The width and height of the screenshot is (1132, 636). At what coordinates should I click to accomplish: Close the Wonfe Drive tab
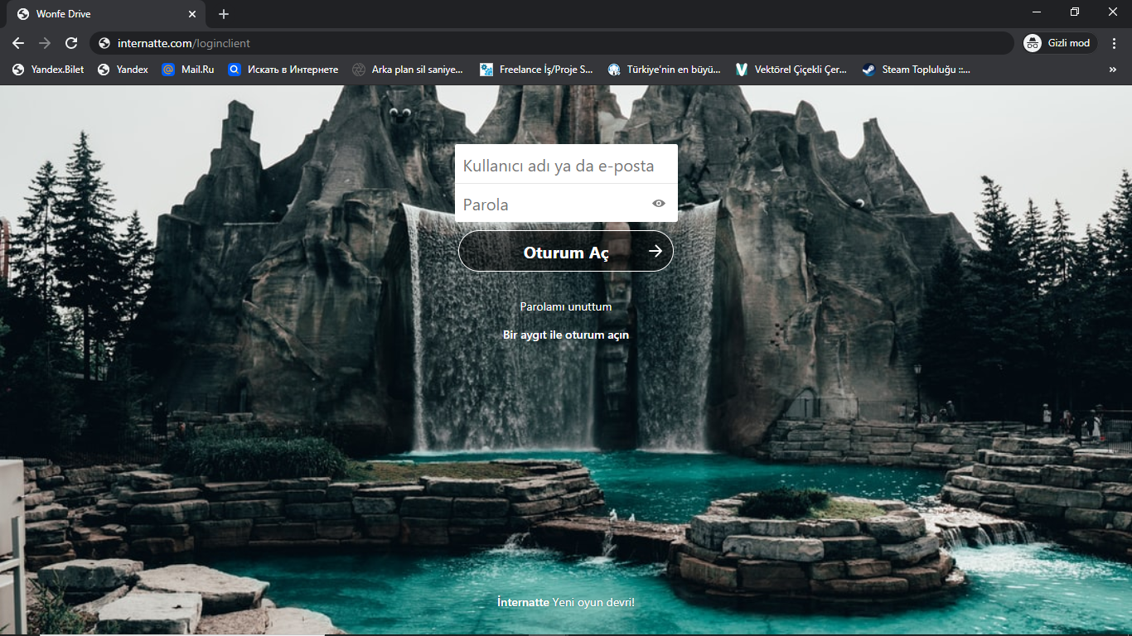[x=192, y=14]
